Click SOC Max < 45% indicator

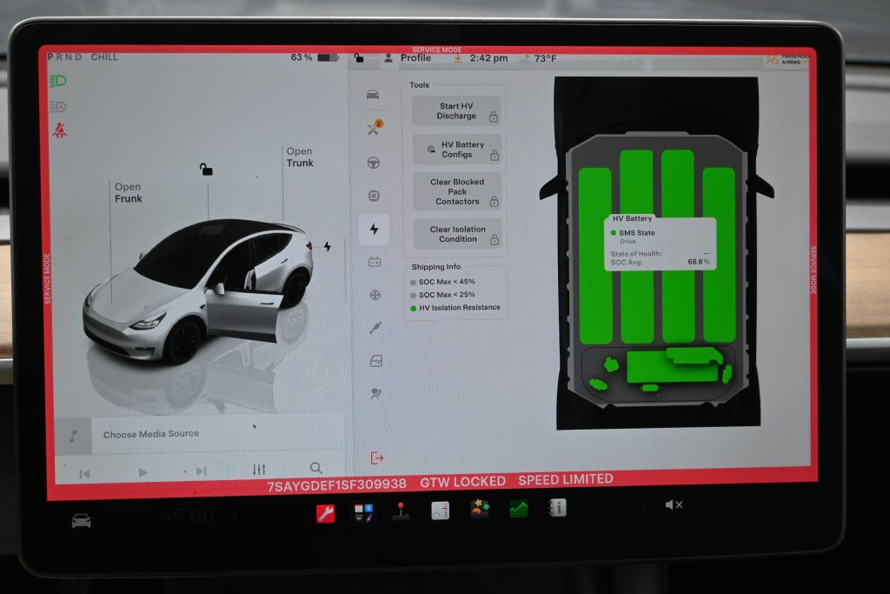tap(442, 282)
